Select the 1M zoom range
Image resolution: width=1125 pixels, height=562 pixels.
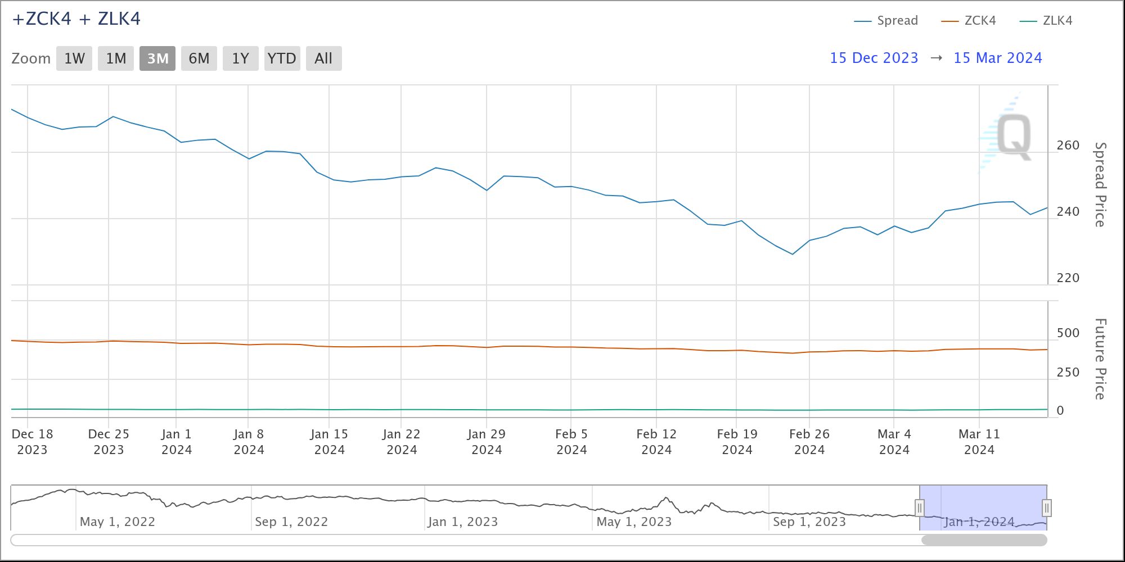116,58
